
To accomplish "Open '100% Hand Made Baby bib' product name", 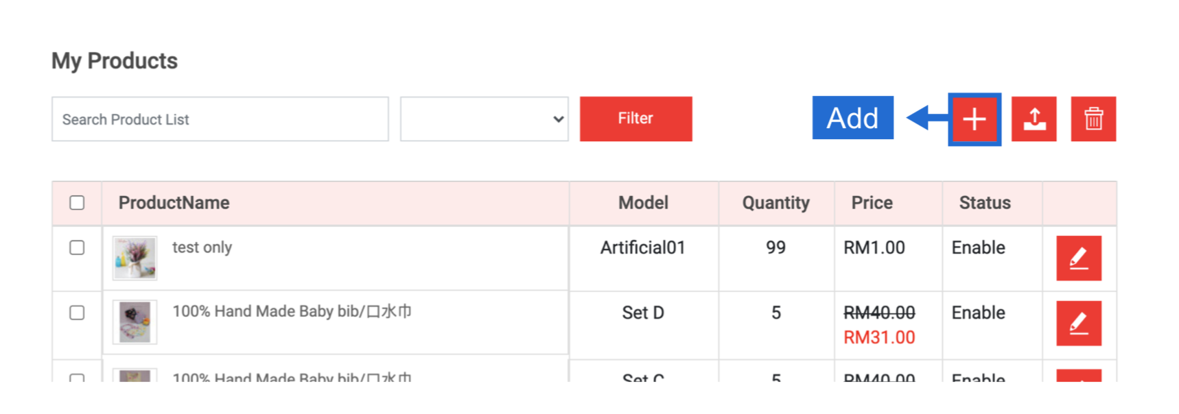I will (292, 312).
